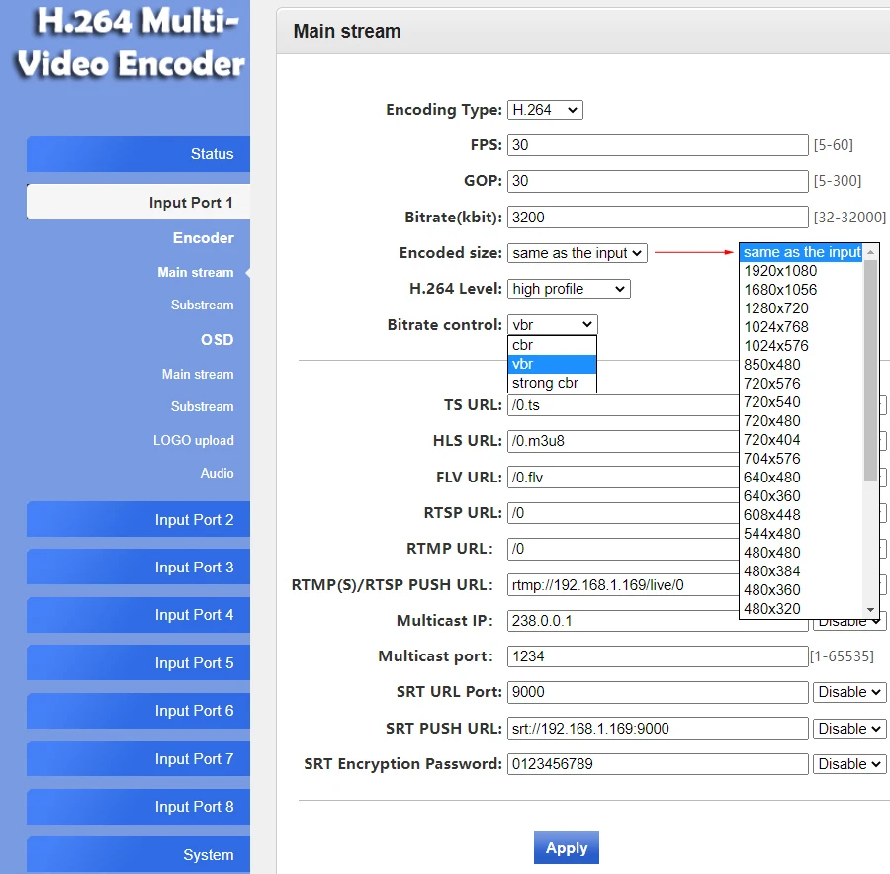Apply the main stream settings

pos(566,848)
